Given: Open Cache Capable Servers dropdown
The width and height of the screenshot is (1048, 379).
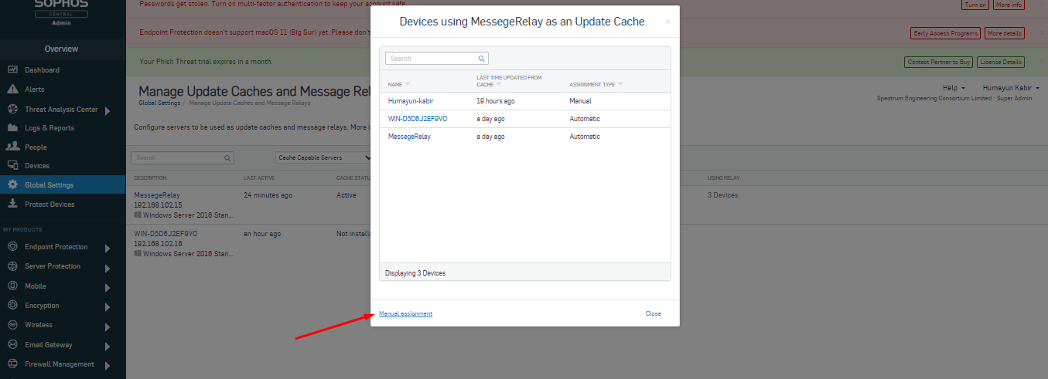Looking at the screenshot, I should click(x=323, y=157).
